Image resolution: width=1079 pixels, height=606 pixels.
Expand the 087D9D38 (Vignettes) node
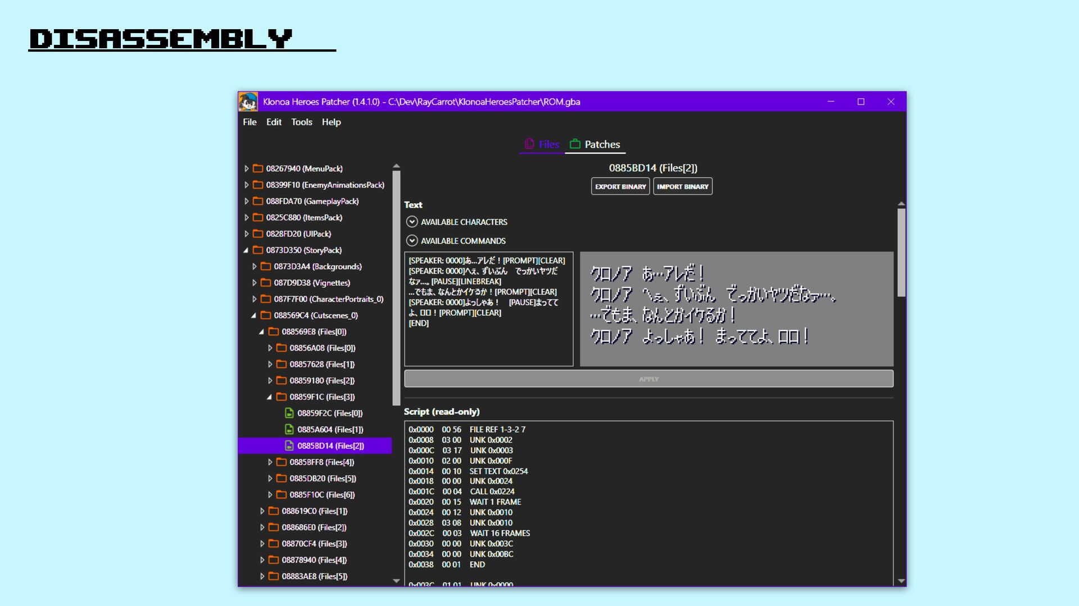[x=254, y=283]
